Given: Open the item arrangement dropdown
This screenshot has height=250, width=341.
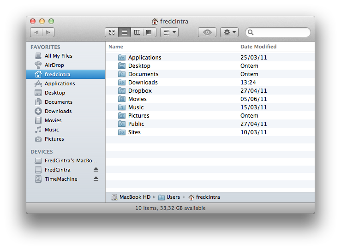Looking at the screenshot, I should pyautogui.click(x=169, y=32).
